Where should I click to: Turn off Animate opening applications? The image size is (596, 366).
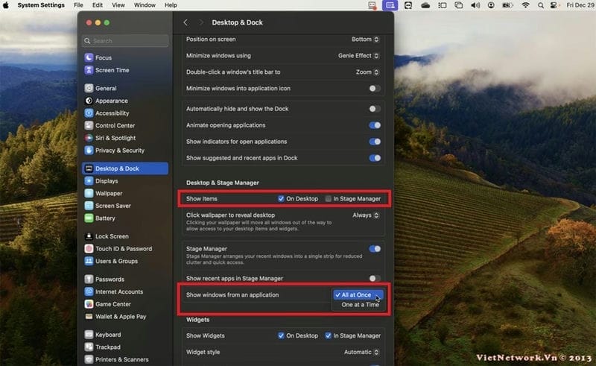coord(375,125)
